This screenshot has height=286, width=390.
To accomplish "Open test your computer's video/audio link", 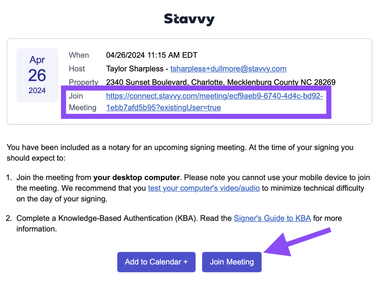I will [204, 188].
